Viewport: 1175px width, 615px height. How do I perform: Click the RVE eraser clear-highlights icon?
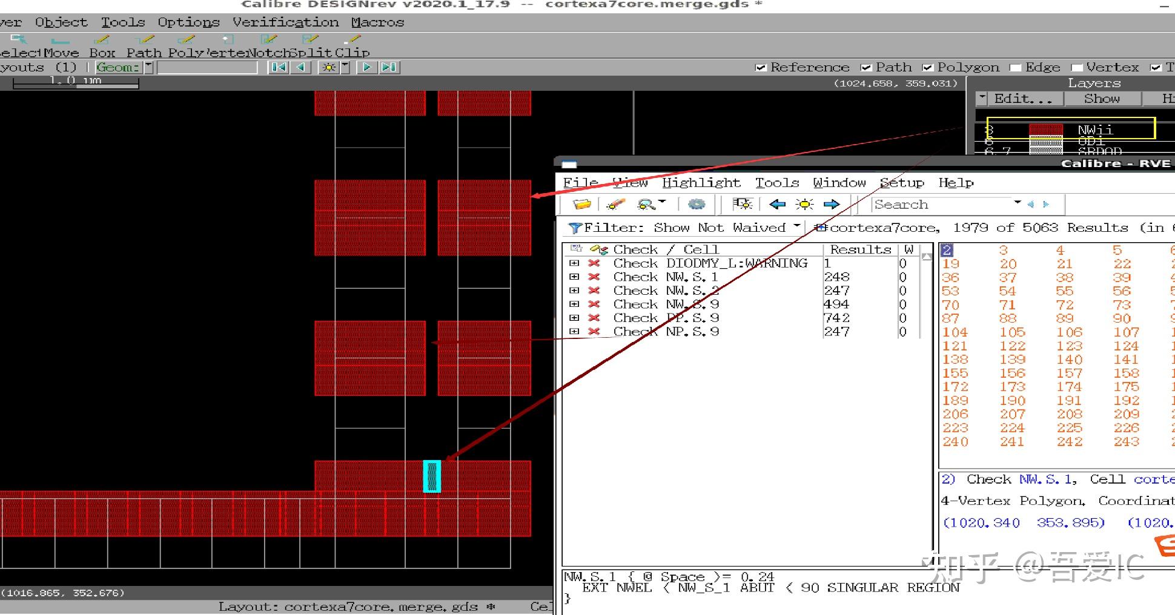pyautogui.click(x=615, y=205)
